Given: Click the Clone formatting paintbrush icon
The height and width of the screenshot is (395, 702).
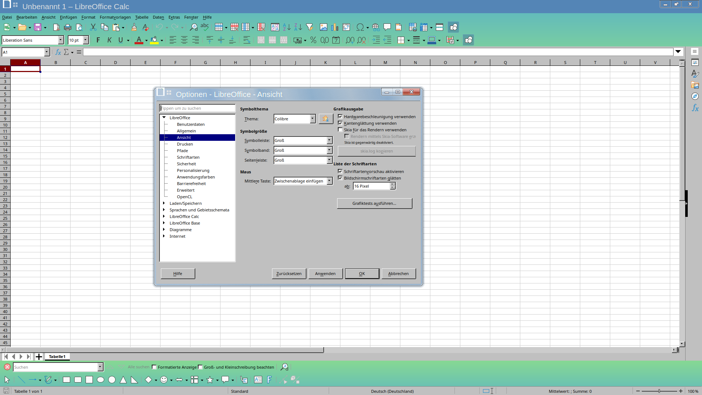Looking at the screenshot, I should [134, 27].
